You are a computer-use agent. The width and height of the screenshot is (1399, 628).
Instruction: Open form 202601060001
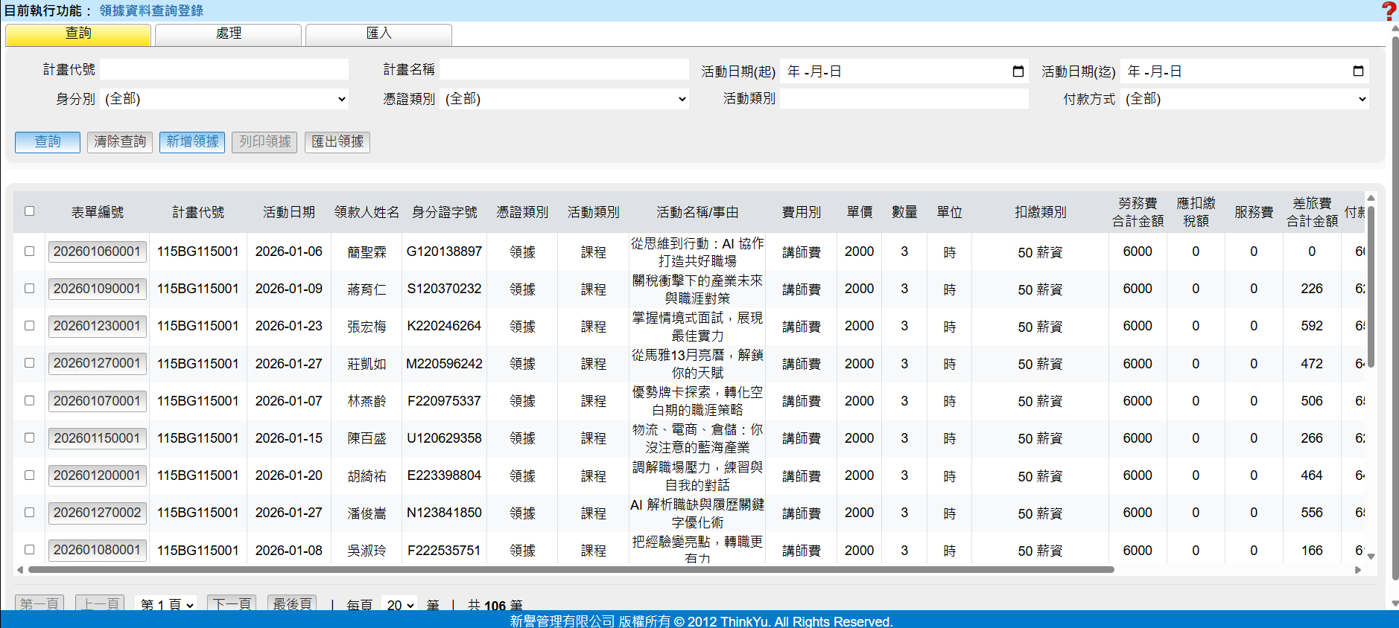click(x=97, y=251)
